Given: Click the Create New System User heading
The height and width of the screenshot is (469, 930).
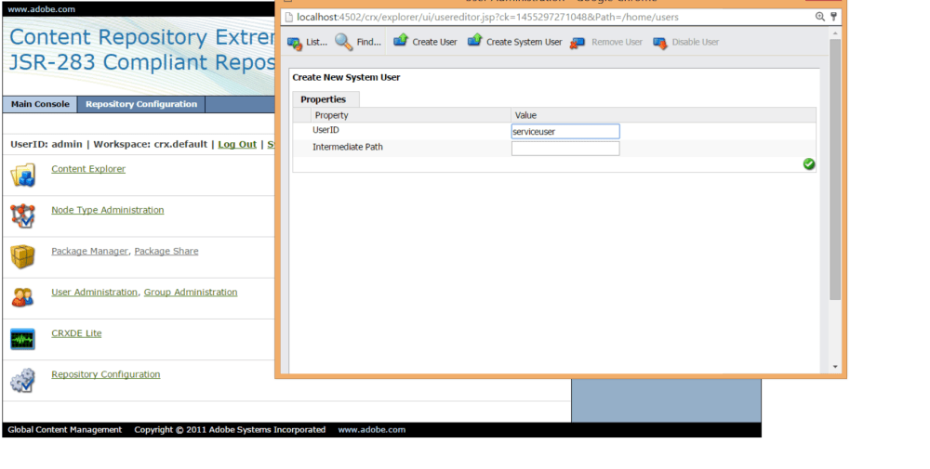Looking at the screenshot, I should tap(346, 78).
